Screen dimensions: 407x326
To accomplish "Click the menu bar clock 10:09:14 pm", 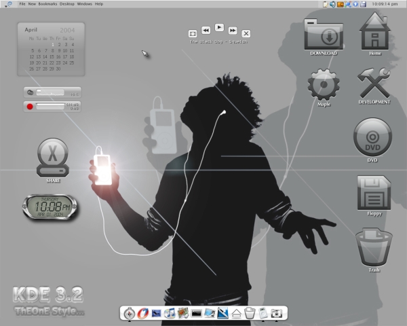I will coord(385,4).
